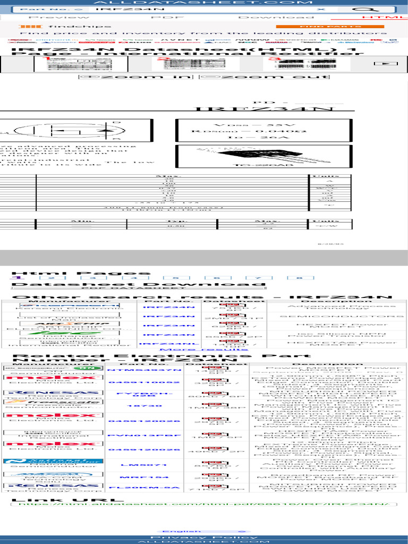Open the findchips logo
408x544 pixels.
pyautogui.click(x=65, y=27)
